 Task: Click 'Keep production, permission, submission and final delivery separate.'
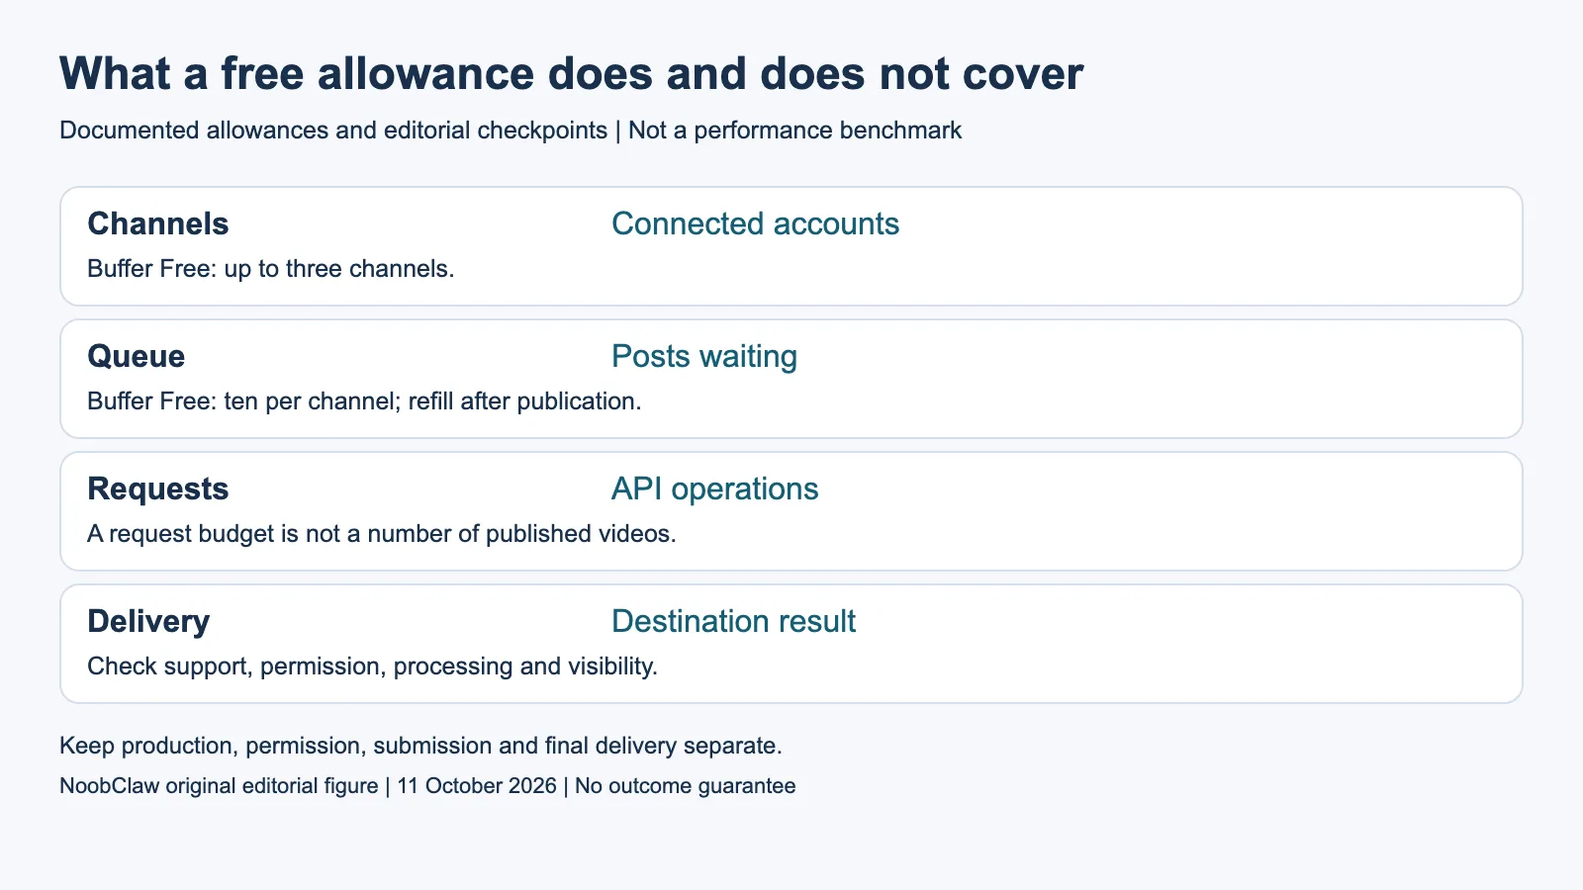[420, 746]
